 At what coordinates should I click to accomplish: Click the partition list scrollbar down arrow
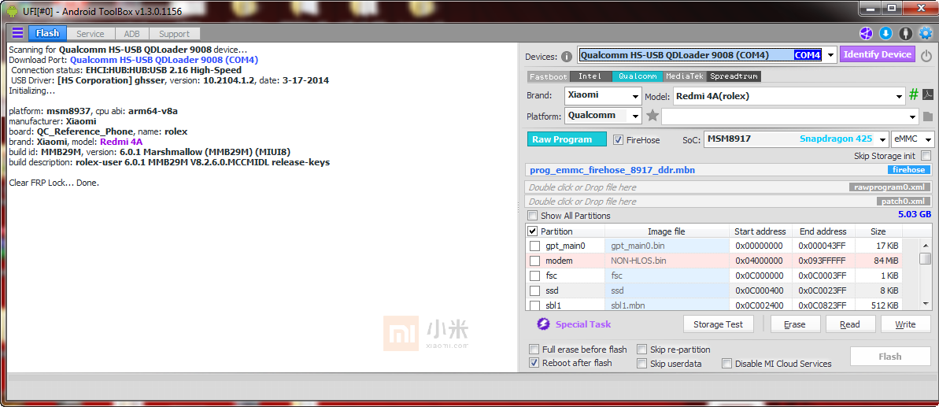pos(926,304)
